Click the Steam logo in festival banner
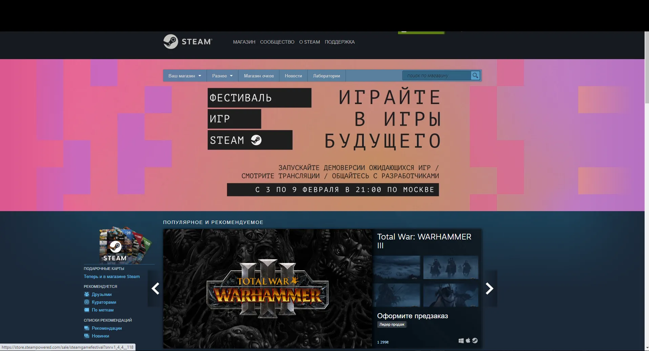 256,140
